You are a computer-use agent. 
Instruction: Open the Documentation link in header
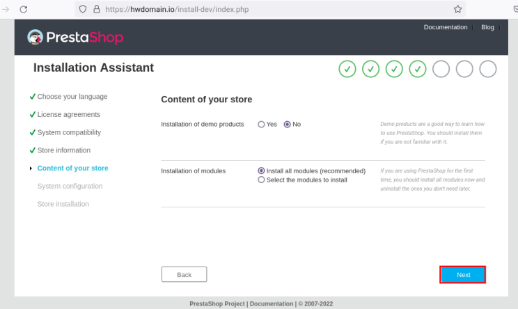point(446,27)
